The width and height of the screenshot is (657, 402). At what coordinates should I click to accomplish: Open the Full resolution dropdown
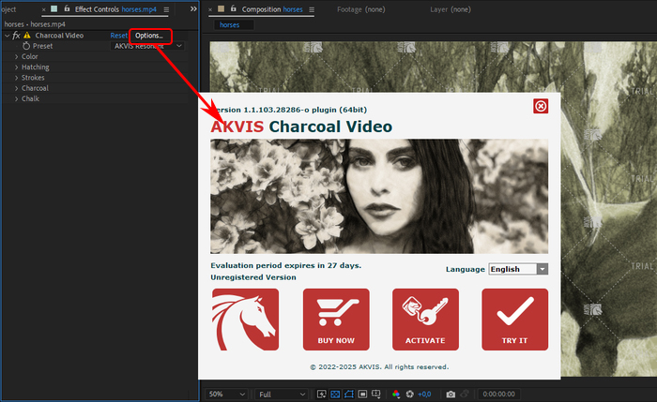tap(282, 395)
